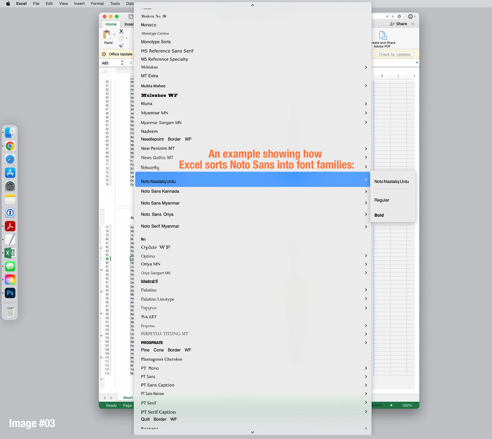Click the Check for Updates button
Screen dimensions: 492x439
[395, 54]
